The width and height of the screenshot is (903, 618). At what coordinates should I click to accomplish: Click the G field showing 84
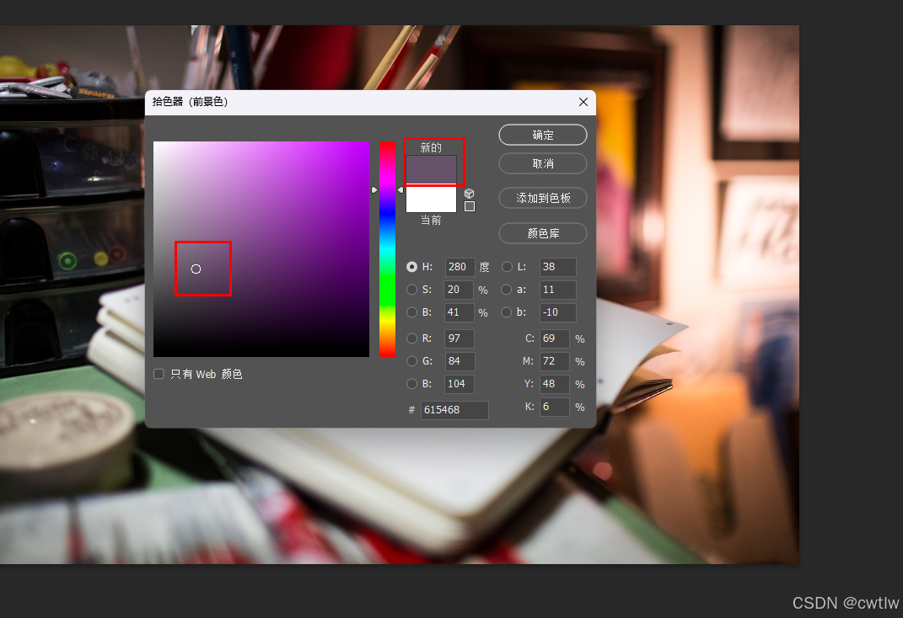(x=460, y=361)
